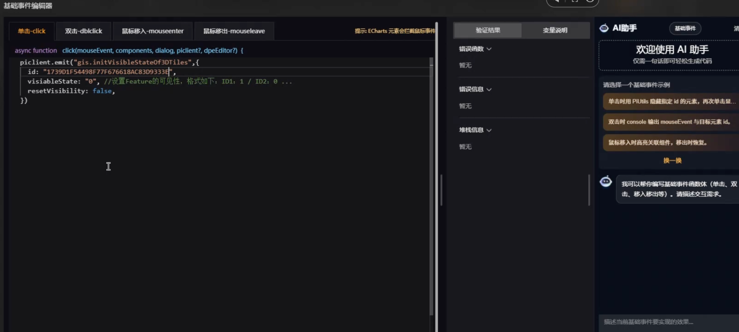Collapse the 错误函数 section chevron
739x332 pixels.
(489, 49)
